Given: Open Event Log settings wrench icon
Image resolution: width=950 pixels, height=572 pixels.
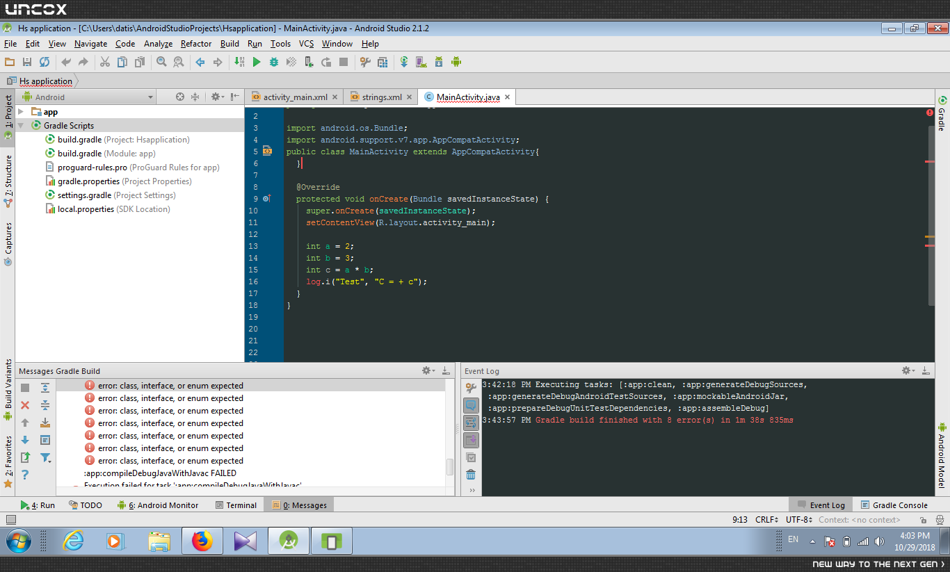Looking at the screenshot, I should (471, 387).
